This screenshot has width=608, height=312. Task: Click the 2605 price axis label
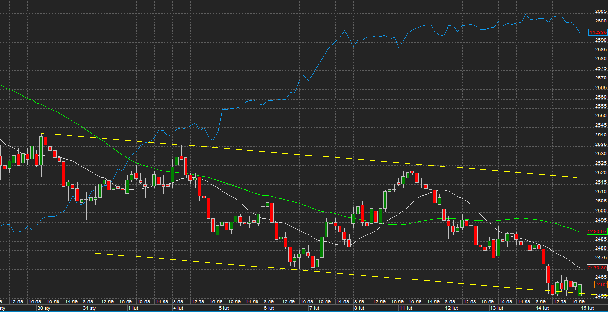(600, 11)
